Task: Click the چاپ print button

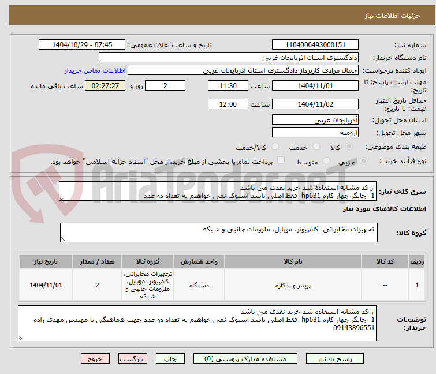Action: click(x=170, y=359)
